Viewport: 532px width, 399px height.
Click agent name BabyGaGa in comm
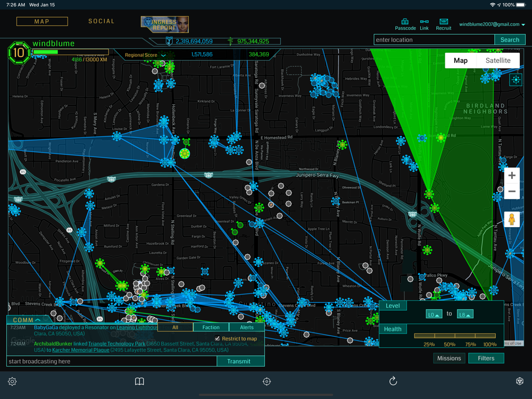coord(46,327)
